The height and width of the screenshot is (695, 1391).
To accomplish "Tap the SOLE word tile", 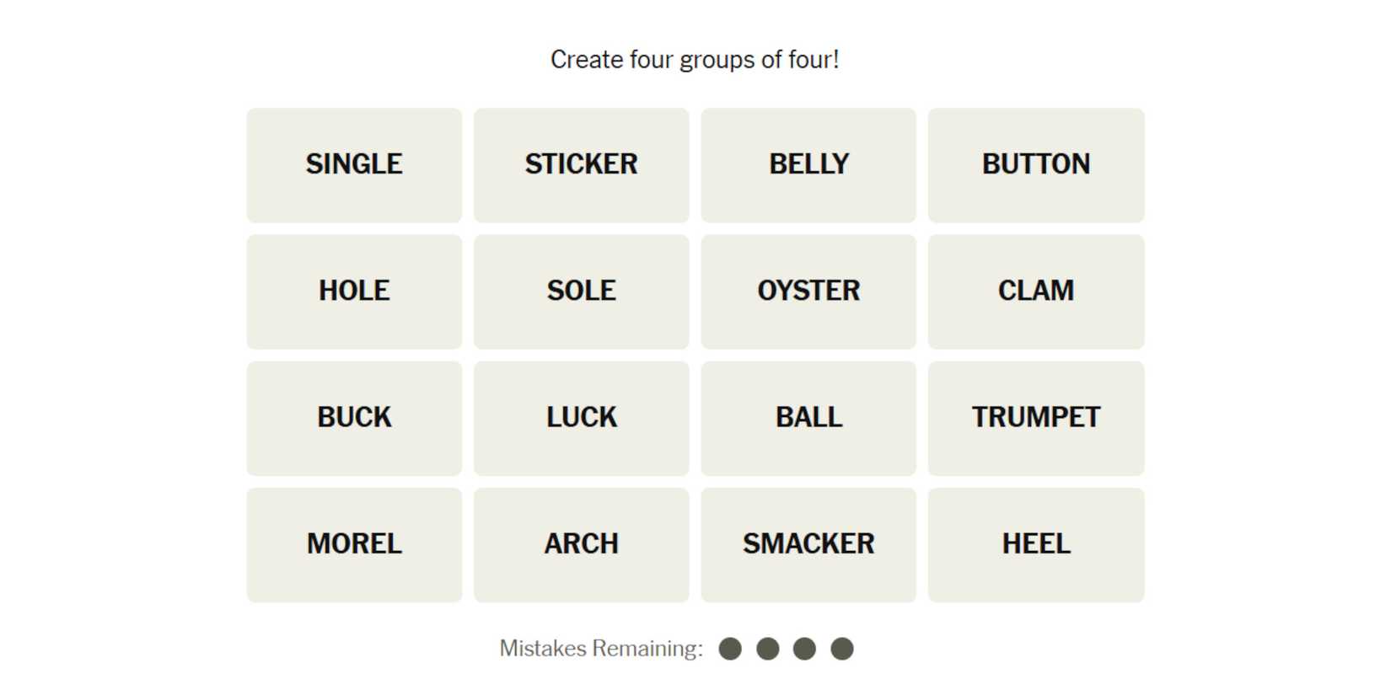I will coord(581,291).
